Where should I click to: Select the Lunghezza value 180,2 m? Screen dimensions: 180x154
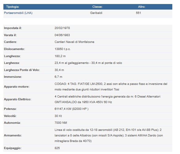point(60,56)
